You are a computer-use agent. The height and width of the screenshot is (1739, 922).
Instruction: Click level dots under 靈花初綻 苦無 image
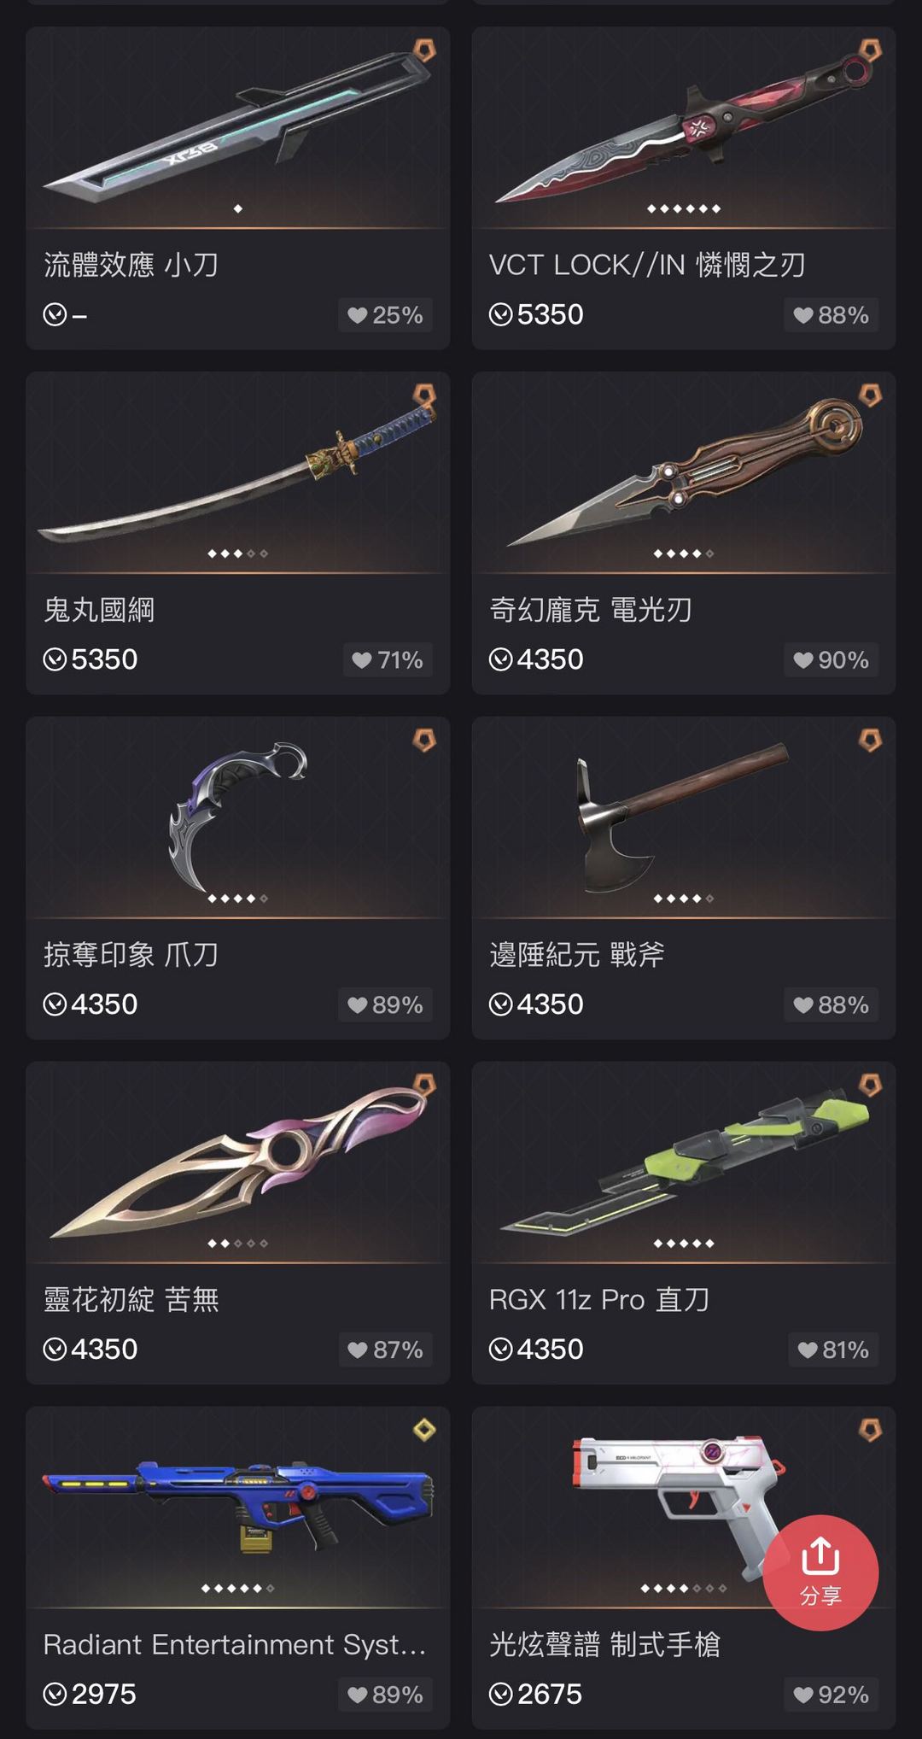pyautogui.click(x=237, y=1244)
